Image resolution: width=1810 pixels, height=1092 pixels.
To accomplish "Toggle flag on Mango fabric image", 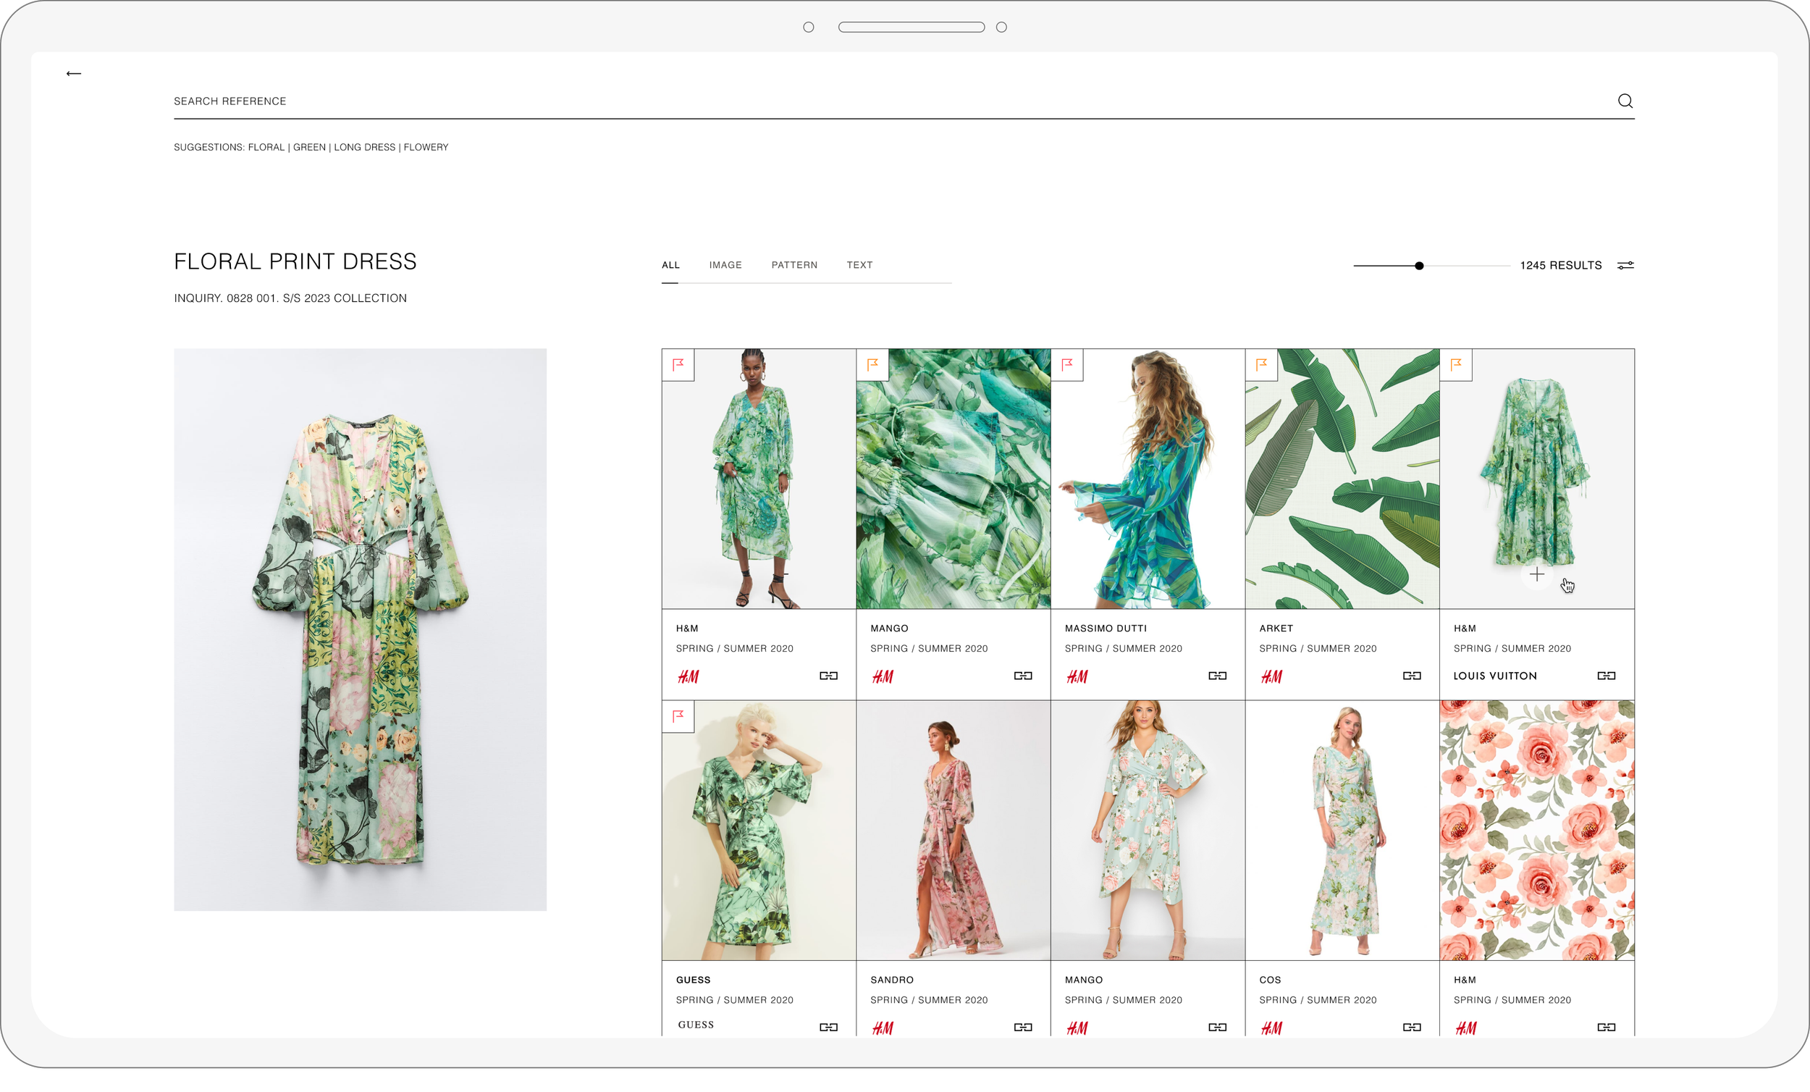I will click(872, 364).
